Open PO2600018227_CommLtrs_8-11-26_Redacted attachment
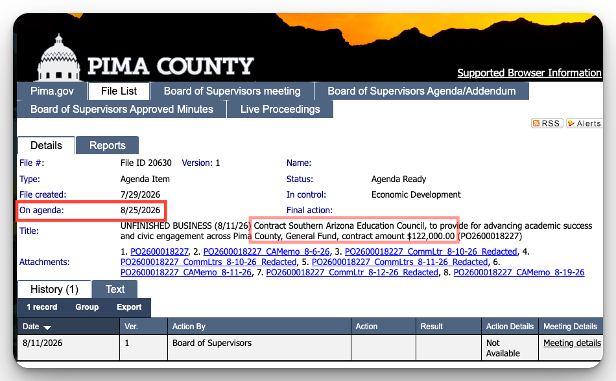 [400, 262]
